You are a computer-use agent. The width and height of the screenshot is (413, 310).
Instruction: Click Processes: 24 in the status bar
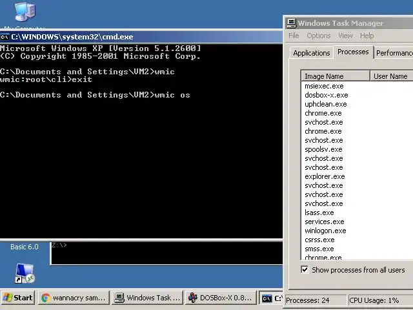pyautogui.click(x=316, y=300)
